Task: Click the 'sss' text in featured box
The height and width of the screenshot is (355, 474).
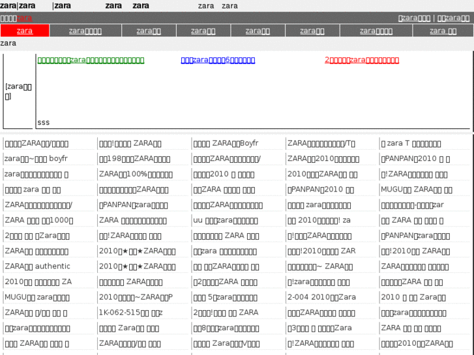Action: 44,122
